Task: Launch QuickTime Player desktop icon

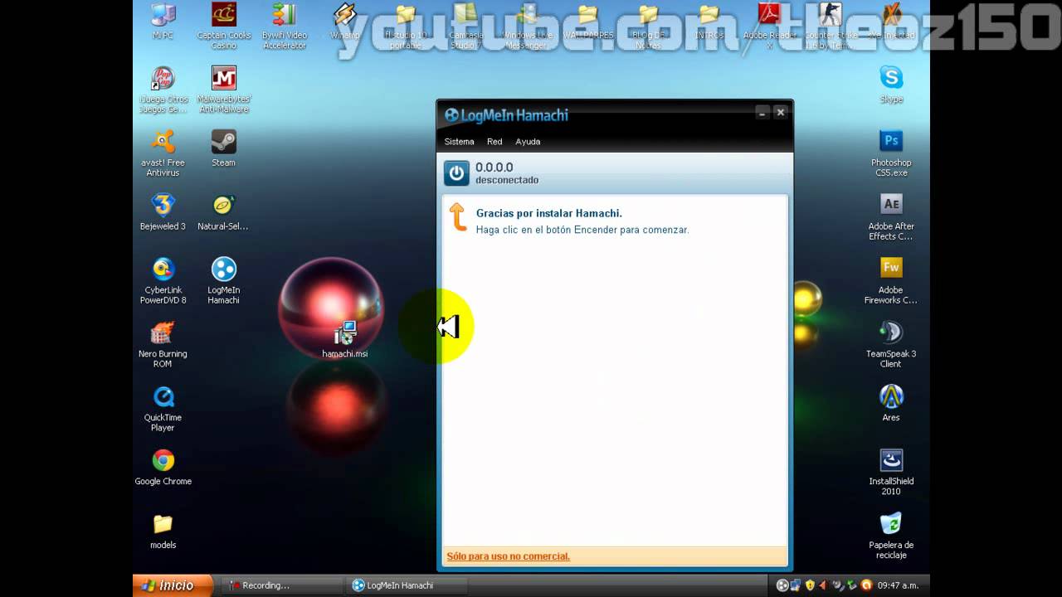Action: (163, 408)
